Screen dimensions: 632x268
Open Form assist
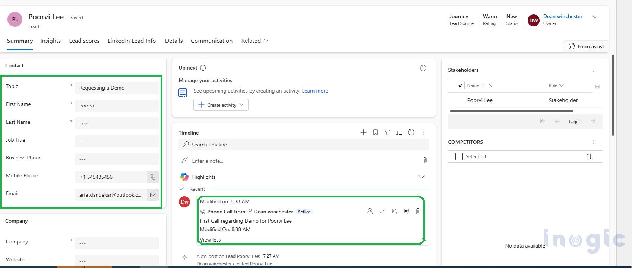(x=586, y=46)
